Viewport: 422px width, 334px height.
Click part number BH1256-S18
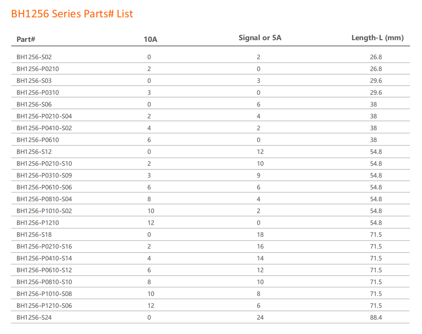34,235
